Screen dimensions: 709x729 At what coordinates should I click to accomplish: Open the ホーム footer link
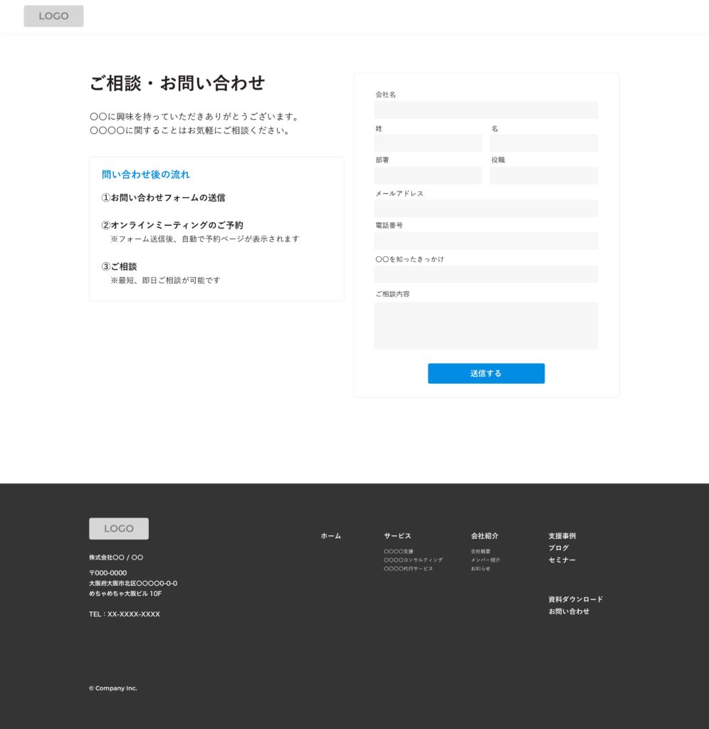tap(330, 536)
